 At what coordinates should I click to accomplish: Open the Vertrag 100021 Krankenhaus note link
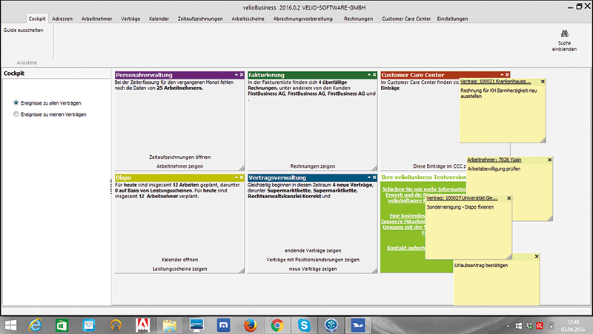495,82
